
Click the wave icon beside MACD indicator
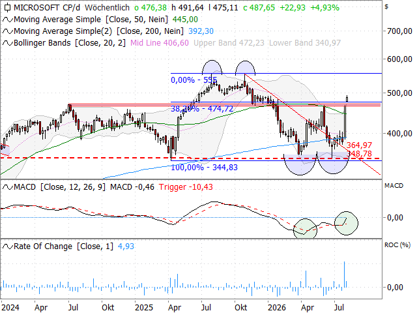tap(7, 187)
